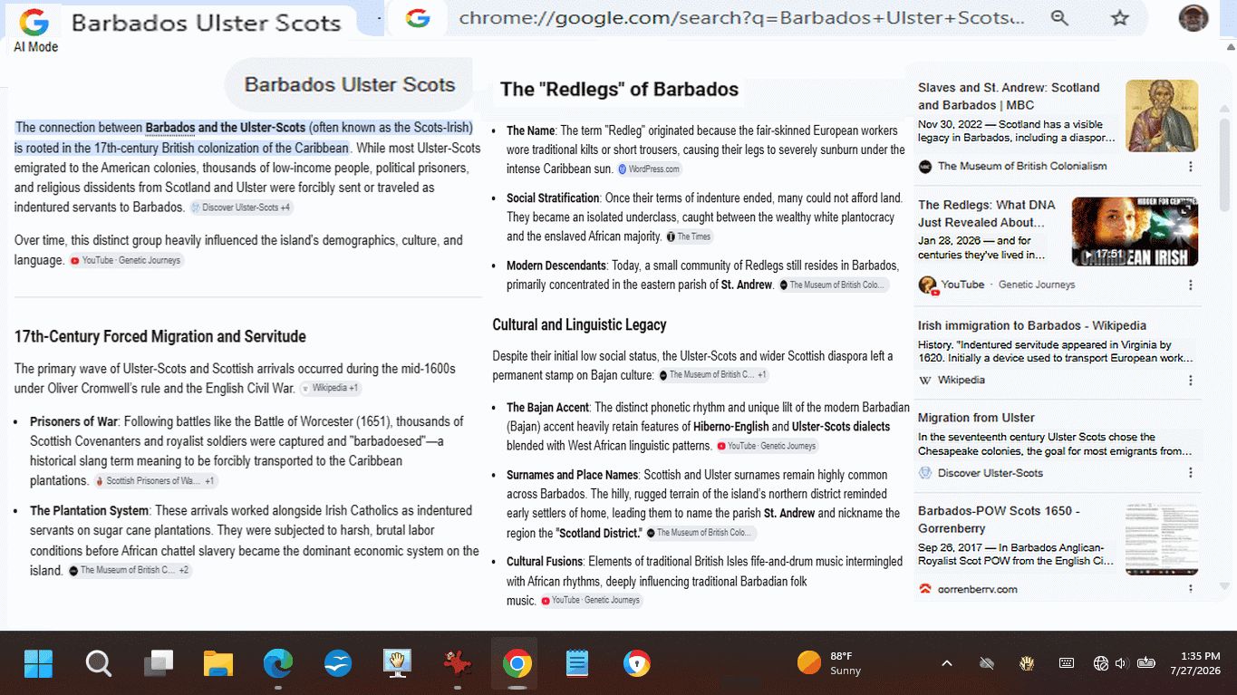Open the hand-on-monitor app on the taskbar
Screen dimensions: 1237x695
click(398, 664)
